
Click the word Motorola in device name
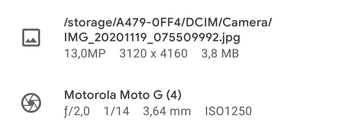click(90, 95)
